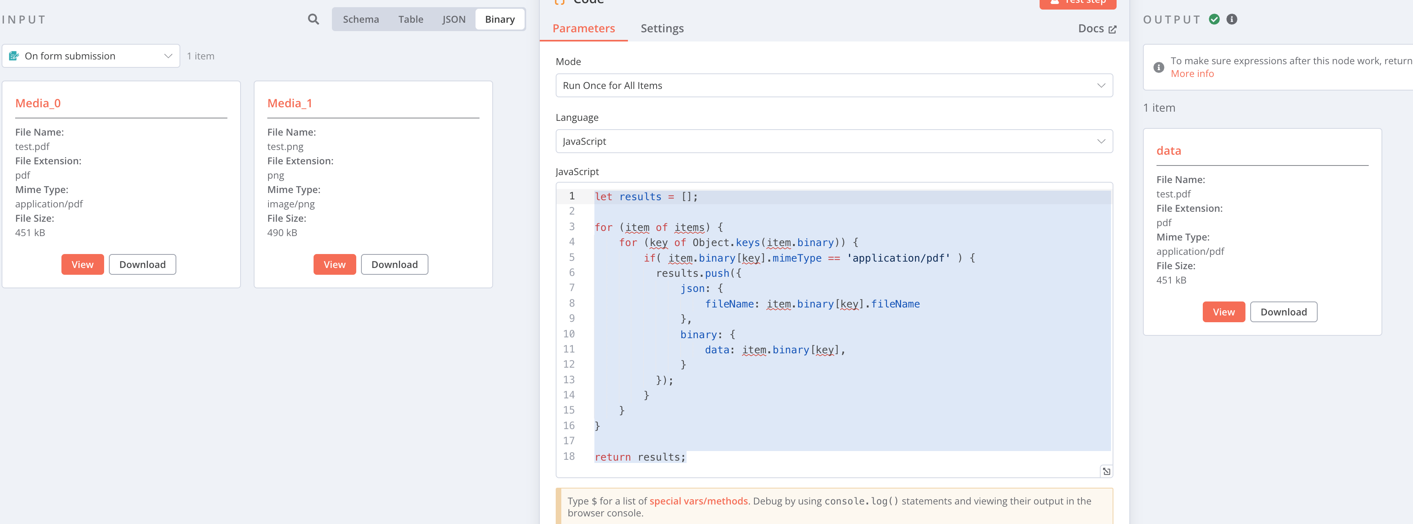View the Media_1 test.png file
Image resolution: width=1413 pixels, height=524 pixels.
pyautogui.click(x=335, y=264)
